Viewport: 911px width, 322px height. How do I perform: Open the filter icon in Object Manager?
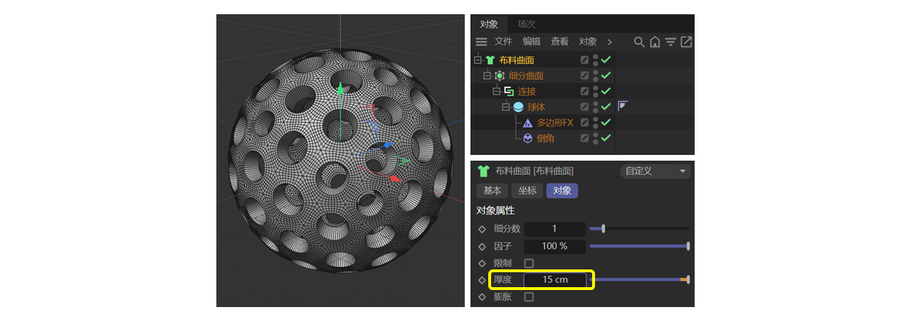pyautogui.click(x=670, y=42)
